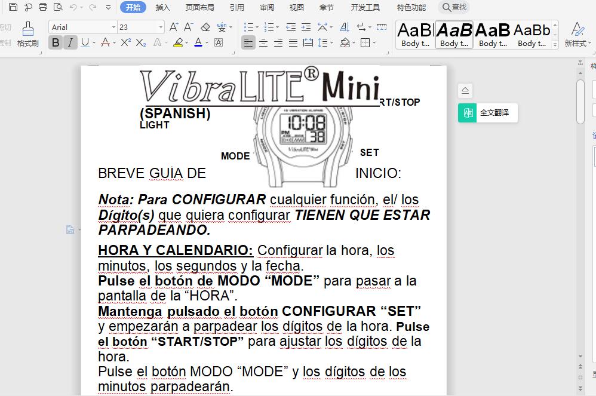Open the 引用 (References) tab
This screenshot has width=596, height=396.
click(x=237, y=7)
